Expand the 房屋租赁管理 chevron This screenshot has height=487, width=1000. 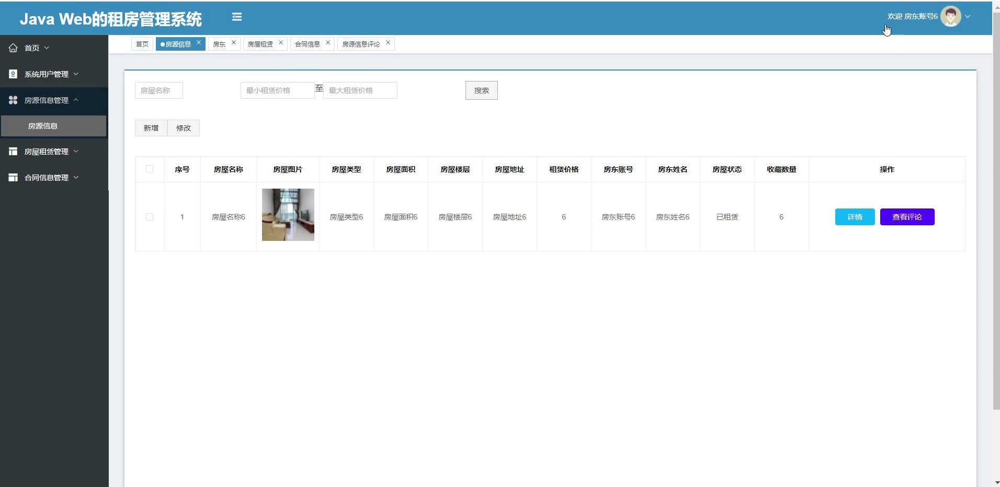(76, 152)
